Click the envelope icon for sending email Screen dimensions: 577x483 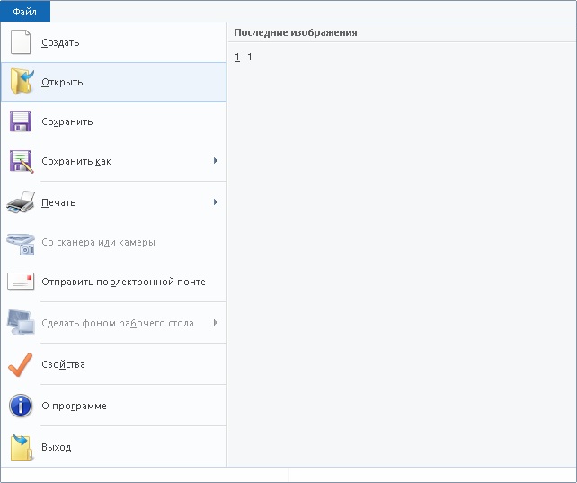21,282
